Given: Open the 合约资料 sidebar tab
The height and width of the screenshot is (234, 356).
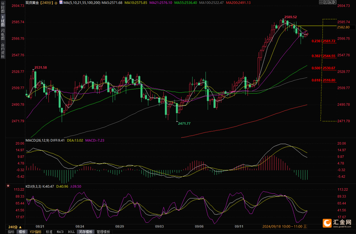Looking at the screenshot, I should (x=3, y=50).
